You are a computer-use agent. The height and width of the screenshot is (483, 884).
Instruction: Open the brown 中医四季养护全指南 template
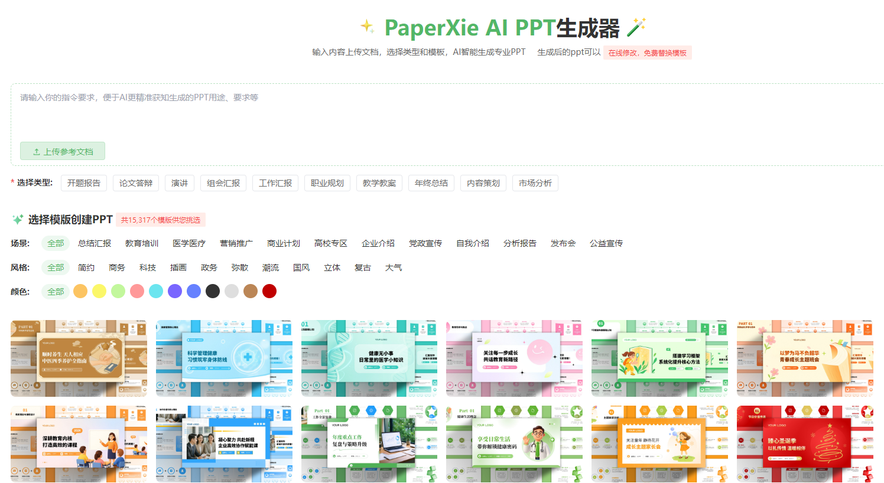pyautogui.click(x=79, y=358)
